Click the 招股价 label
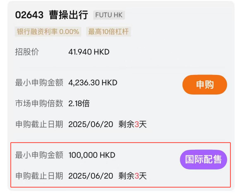The height and width of the screenshot is (194, 242). point(27,52)
